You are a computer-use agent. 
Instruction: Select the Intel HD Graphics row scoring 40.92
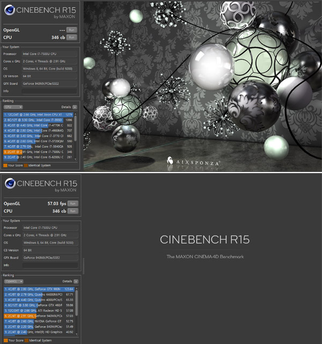pyautogui.click(x=39, y=332)
